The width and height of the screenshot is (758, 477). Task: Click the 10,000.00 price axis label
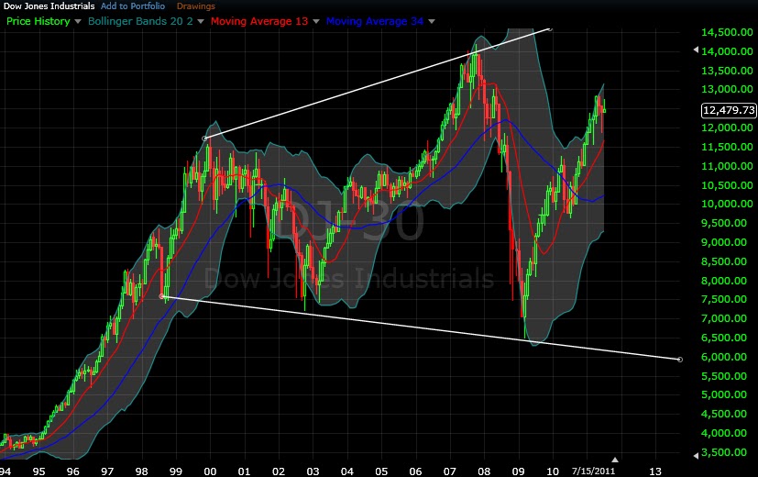tap(727, 204)
